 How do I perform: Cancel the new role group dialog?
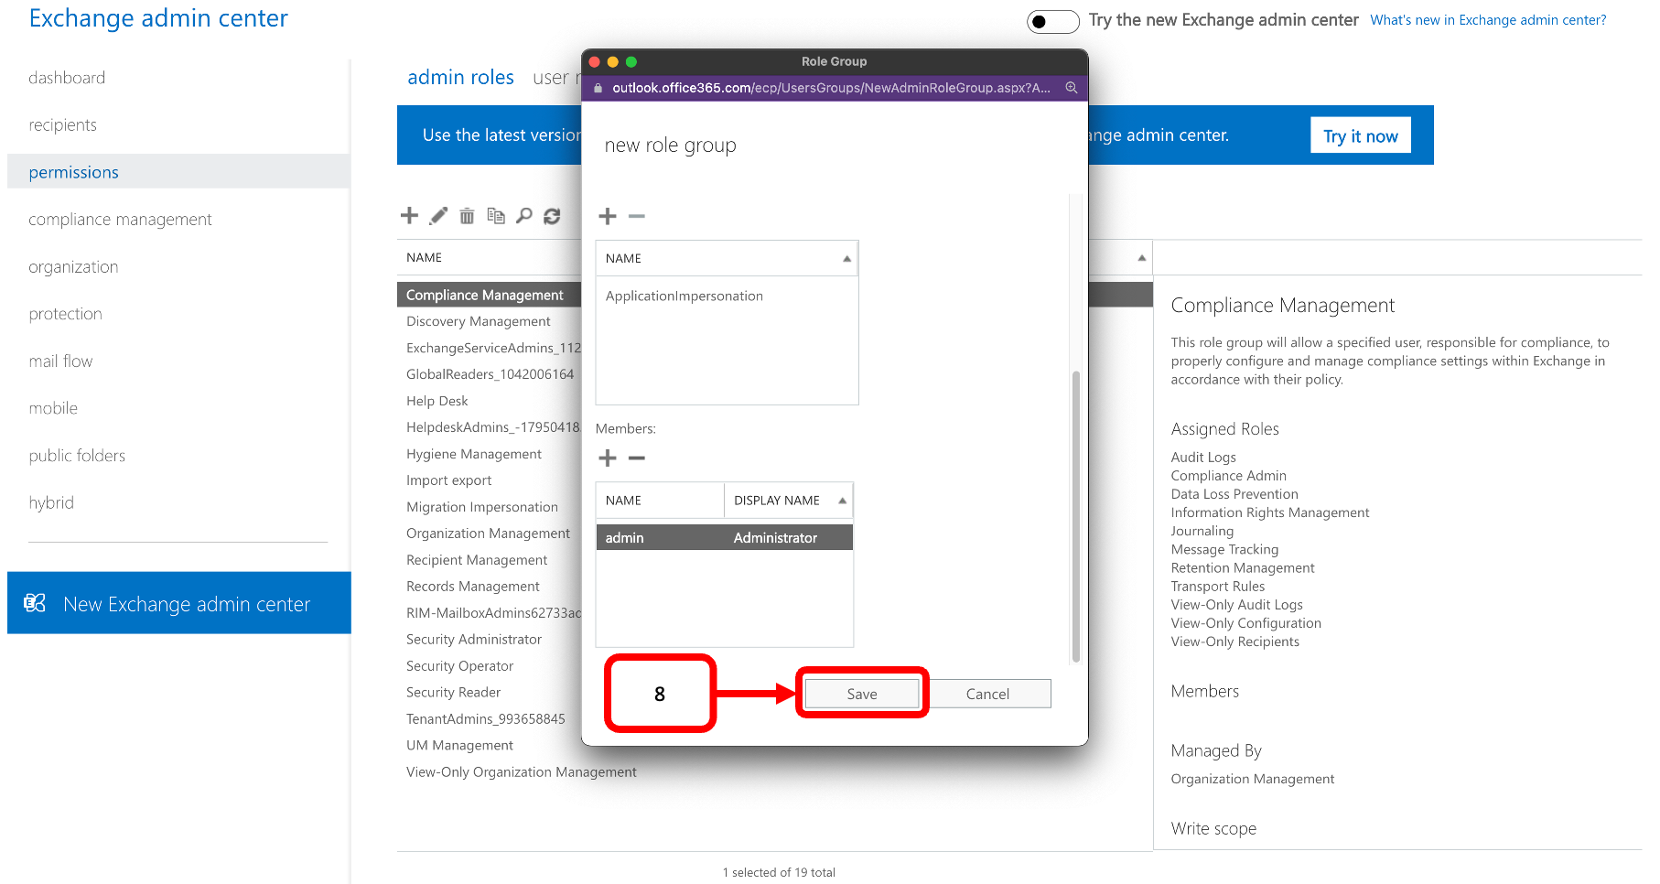tap(987, 694)
